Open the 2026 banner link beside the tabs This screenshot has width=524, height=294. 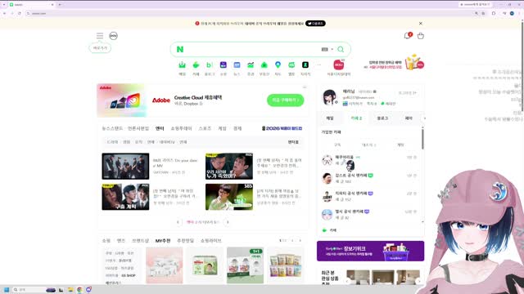click(x=282, y=128)
